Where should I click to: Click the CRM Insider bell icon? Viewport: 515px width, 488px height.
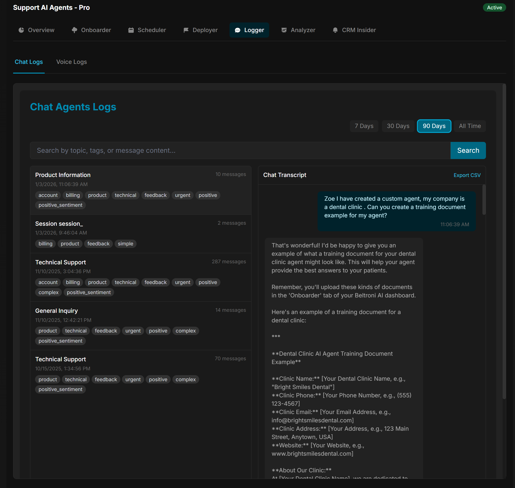click(335, 30)
